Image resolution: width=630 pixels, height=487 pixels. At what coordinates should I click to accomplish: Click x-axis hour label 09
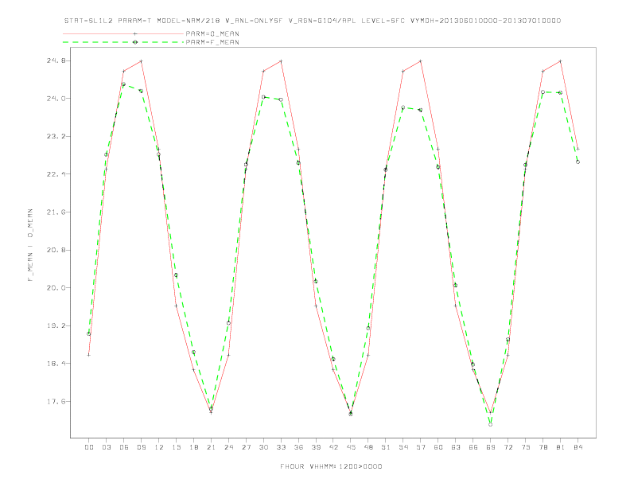point(141,447)
